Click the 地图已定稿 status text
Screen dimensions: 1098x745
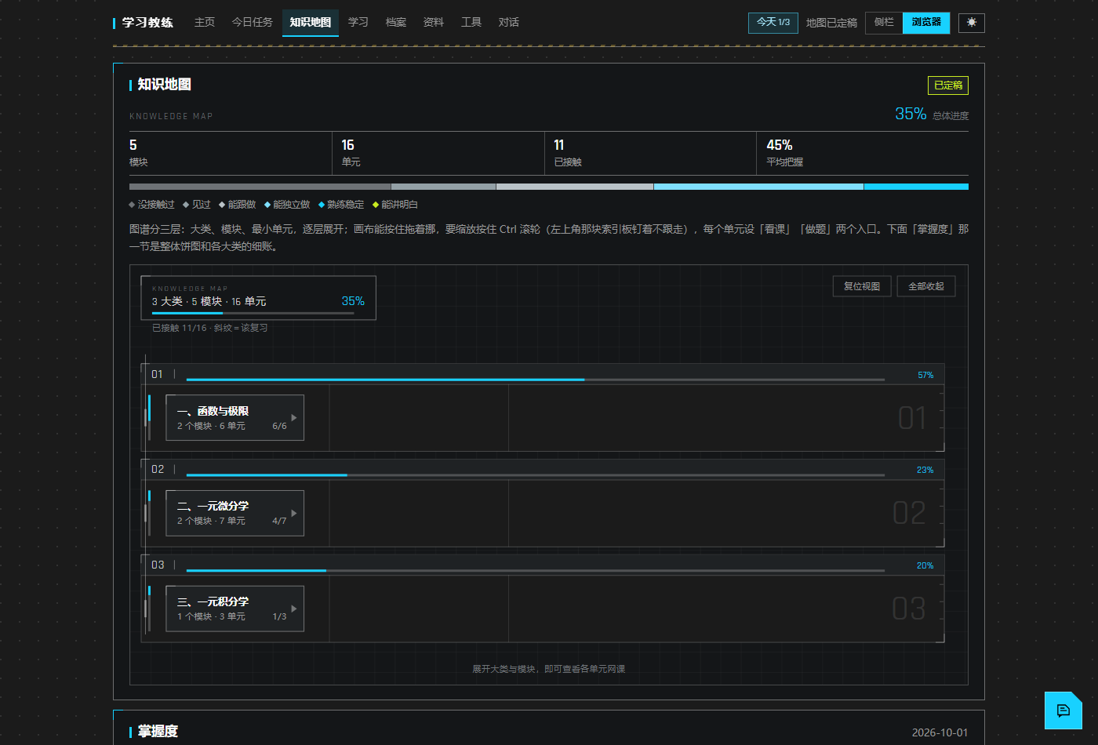[x=831, y=23]
